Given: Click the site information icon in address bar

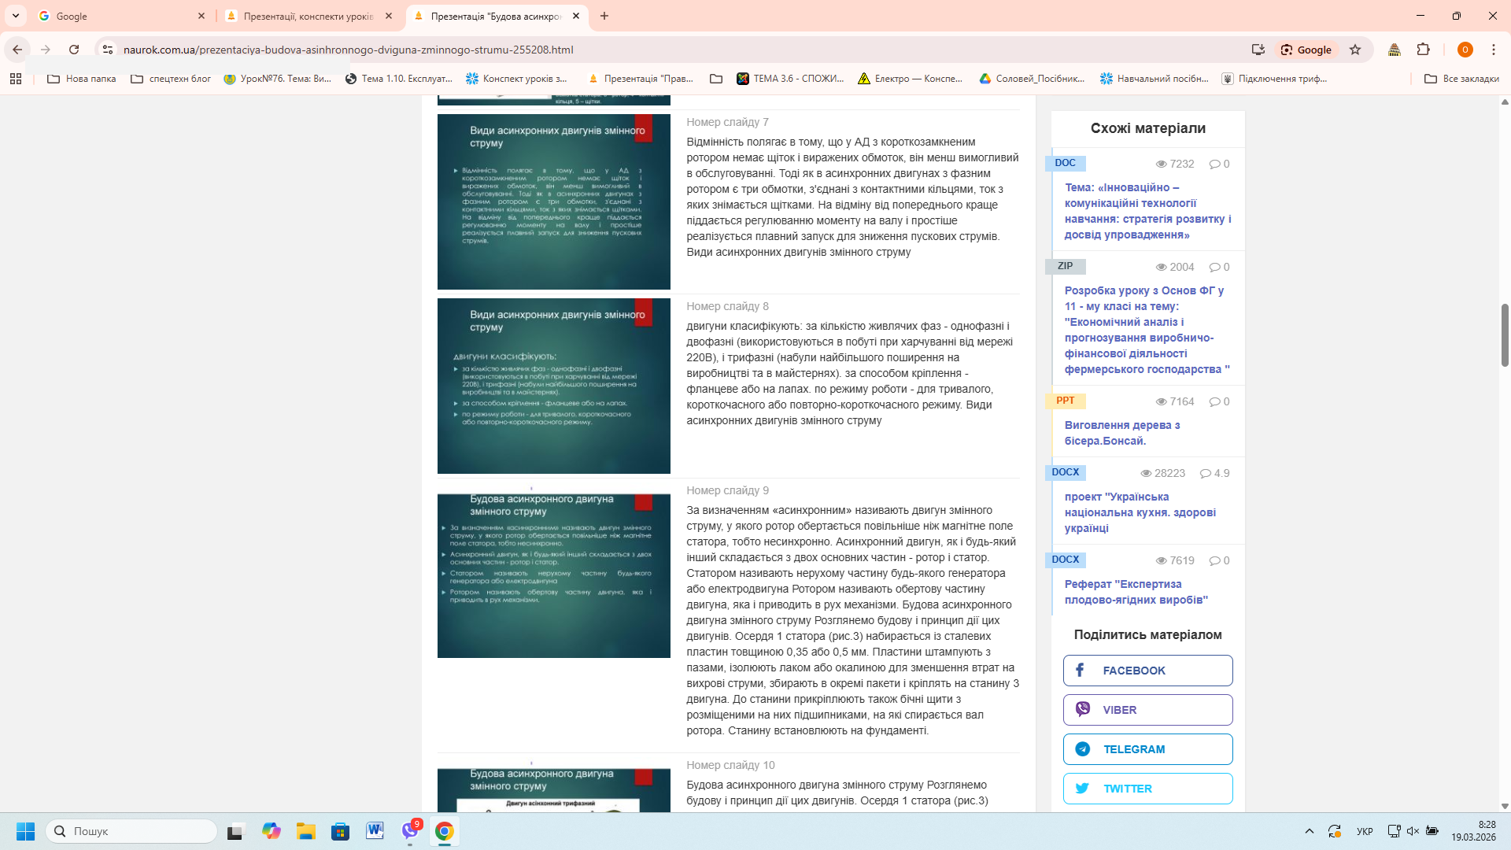Looking at the screenshot, I should [108, 50].
